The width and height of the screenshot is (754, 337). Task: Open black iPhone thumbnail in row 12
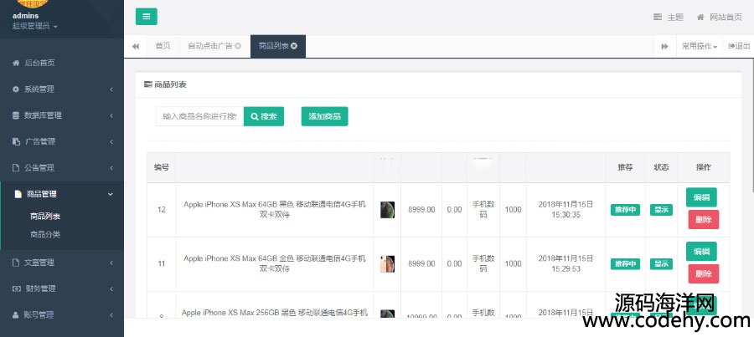pos(387,210)
